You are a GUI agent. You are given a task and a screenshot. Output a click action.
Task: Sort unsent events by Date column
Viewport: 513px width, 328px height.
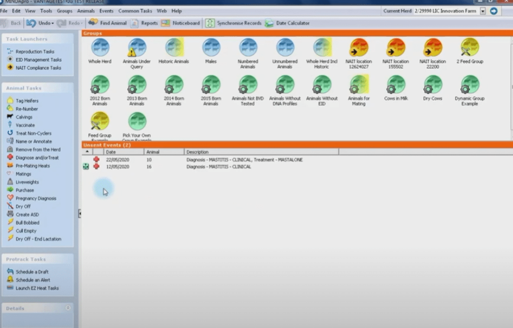coord(124,152)
